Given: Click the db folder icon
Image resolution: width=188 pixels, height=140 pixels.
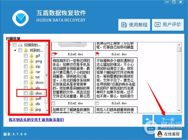Looking at the screenshot, I should pyautogui.click(x=31, y=104).
